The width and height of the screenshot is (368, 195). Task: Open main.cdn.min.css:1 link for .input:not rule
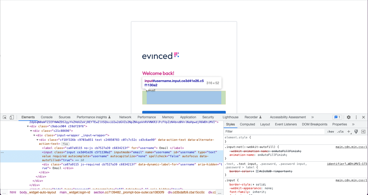(351, 147)
